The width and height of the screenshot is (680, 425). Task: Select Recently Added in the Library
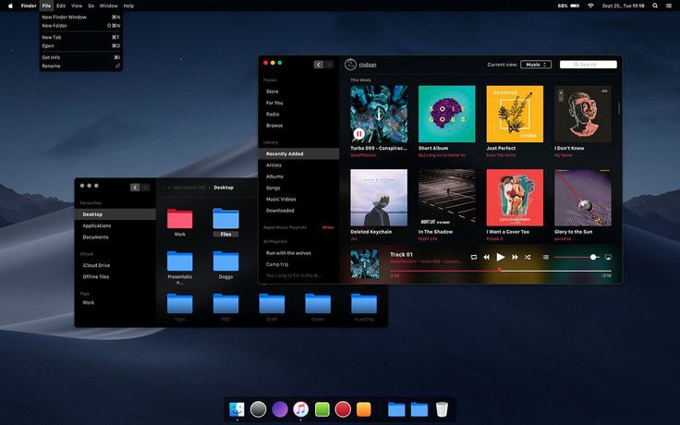point(298,153)
